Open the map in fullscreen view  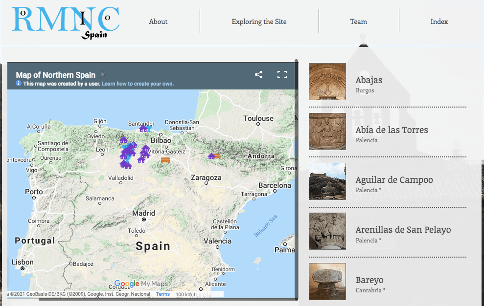pos(282,75)
